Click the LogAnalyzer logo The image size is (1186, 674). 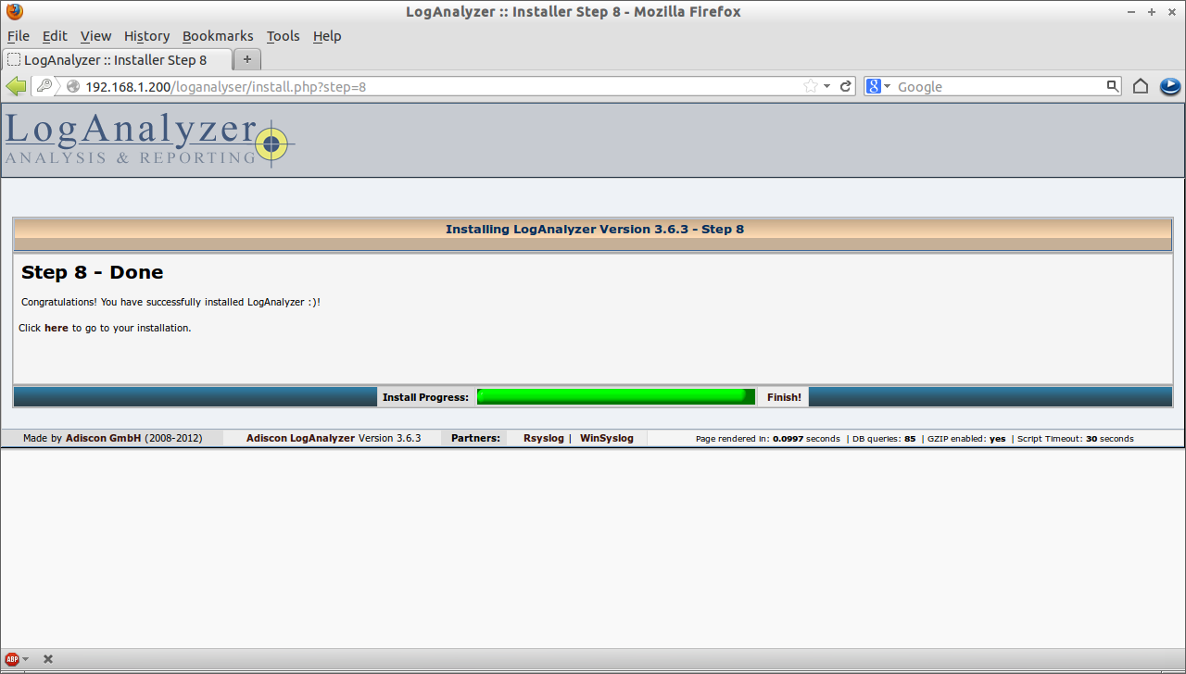click(x=148, y=140)
